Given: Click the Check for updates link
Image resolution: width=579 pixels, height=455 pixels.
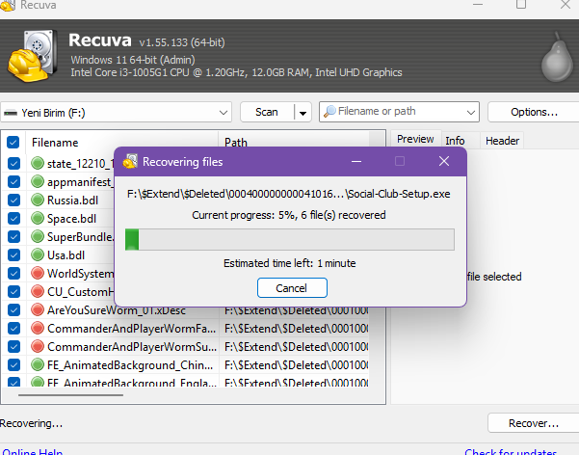Looking at the screenshot, I should tap(511, 451).
